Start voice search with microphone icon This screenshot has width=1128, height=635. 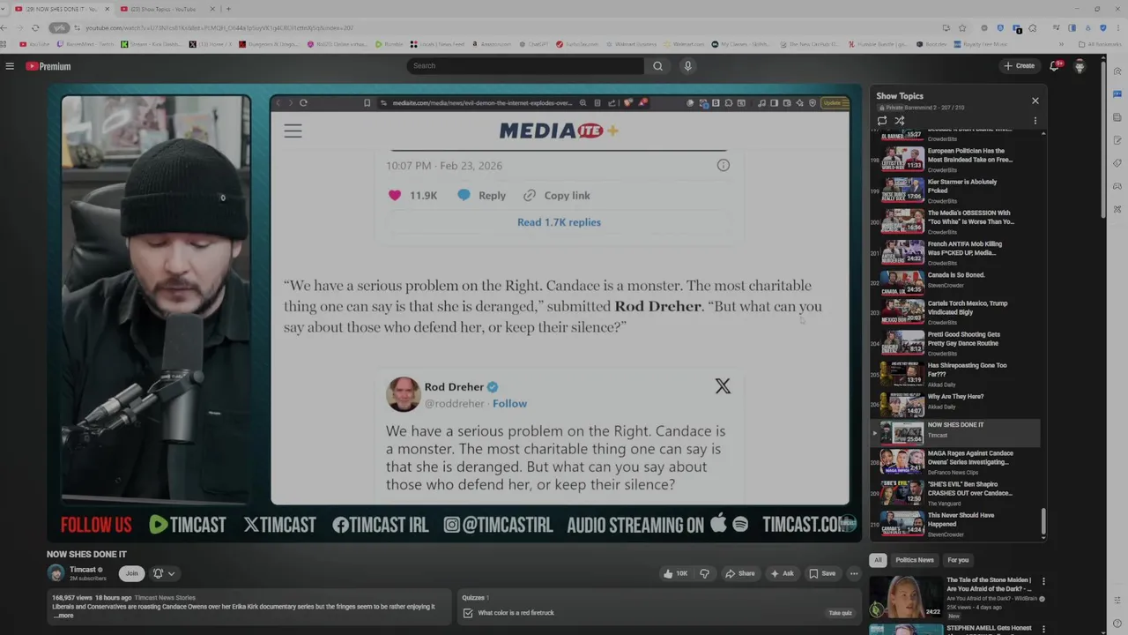click(x=687, y=65)
